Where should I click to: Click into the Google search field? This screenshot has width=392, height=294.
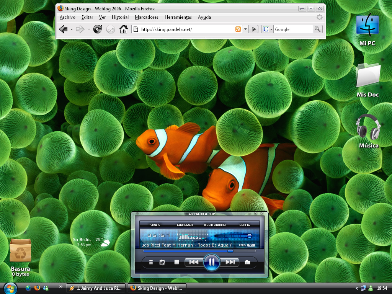(293, 29)
